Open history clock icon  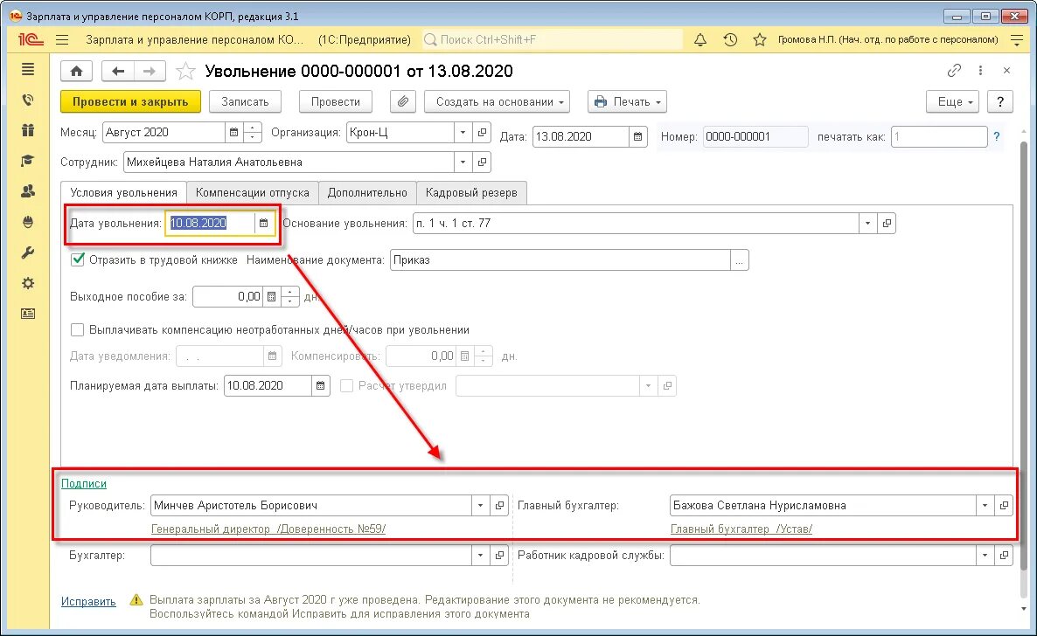pos(730,39)
